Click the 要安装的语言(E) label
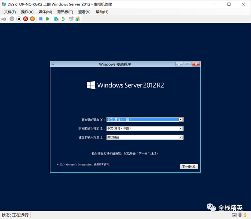Screen dimensions: 251x219 93,120
